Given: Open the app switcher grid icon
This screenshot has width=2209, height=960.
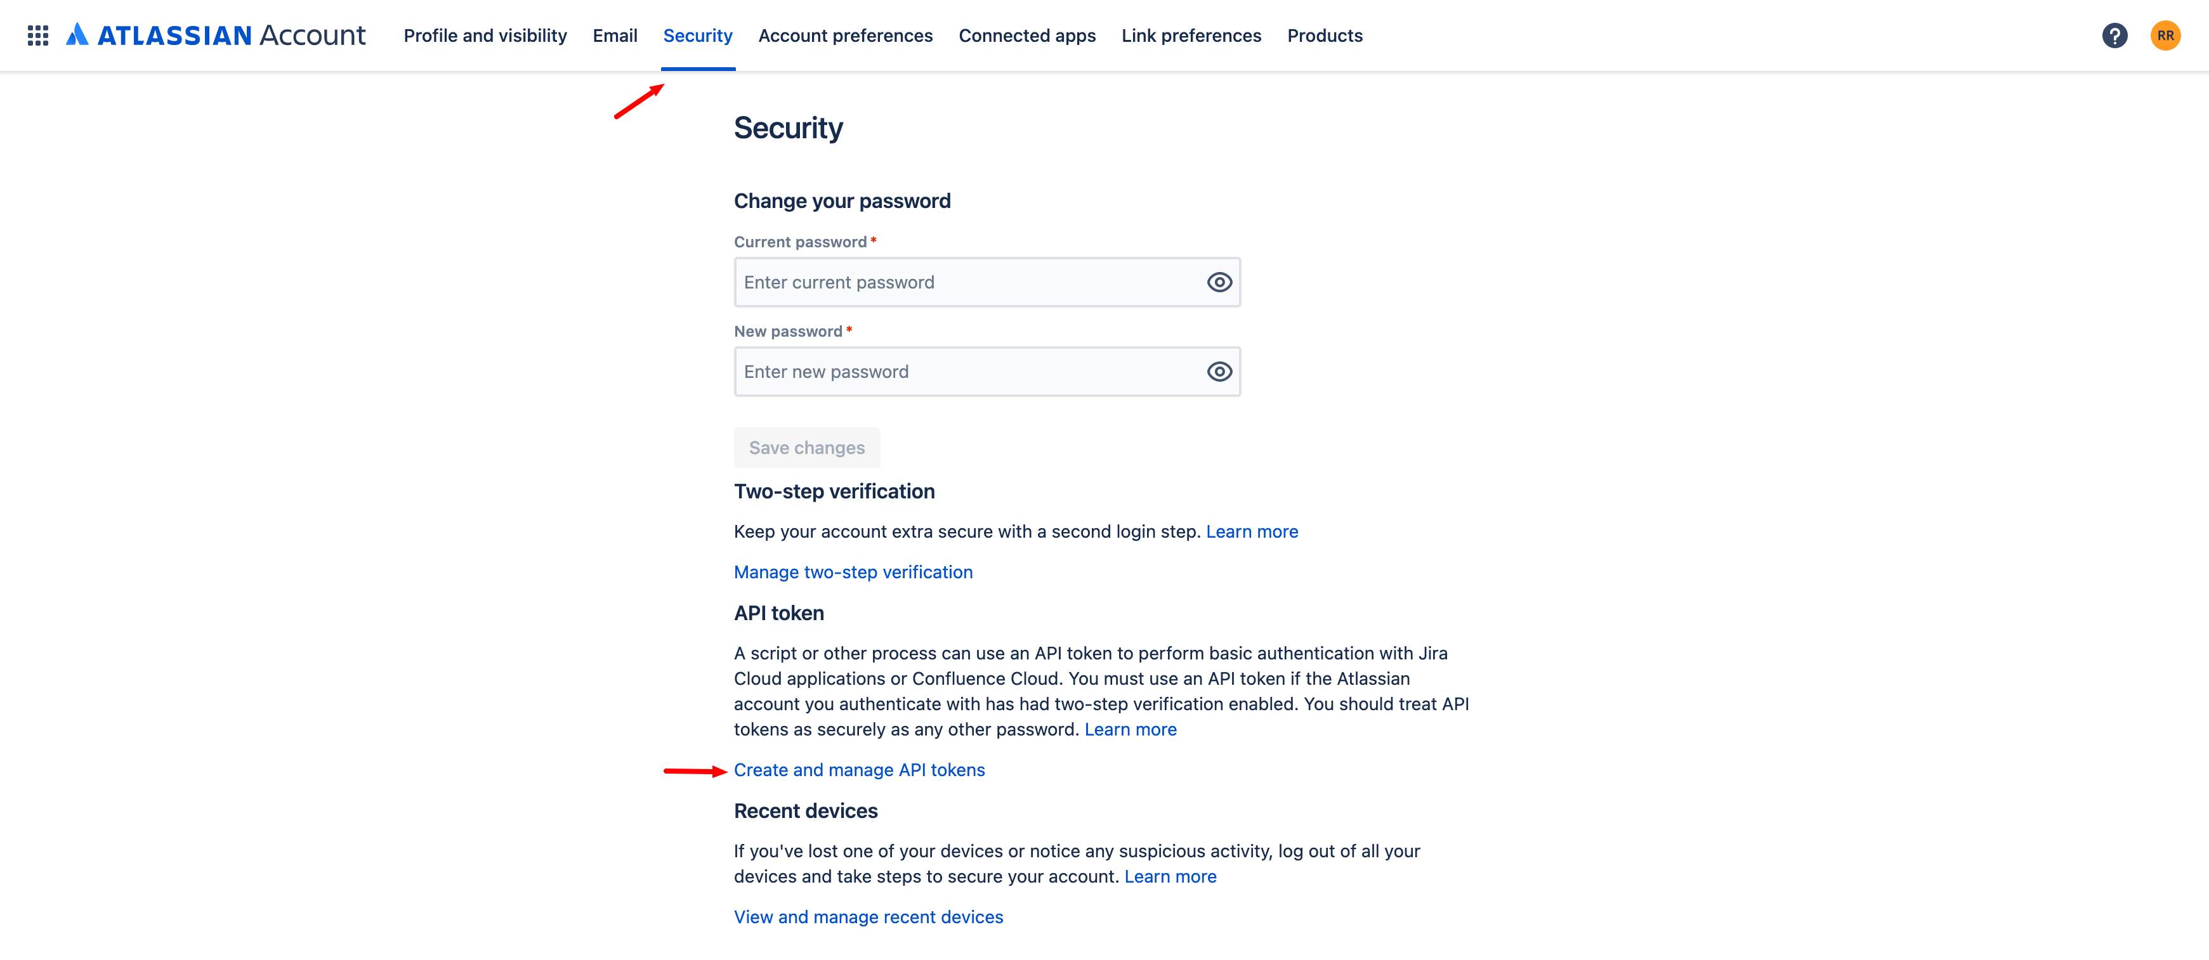Looking at the screenshot, I should [x=37, y=35].
